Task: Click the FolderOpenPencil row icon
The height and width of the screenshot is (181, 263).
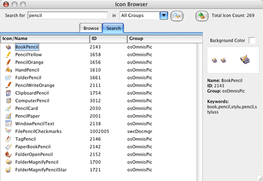Action: (8, 155)
